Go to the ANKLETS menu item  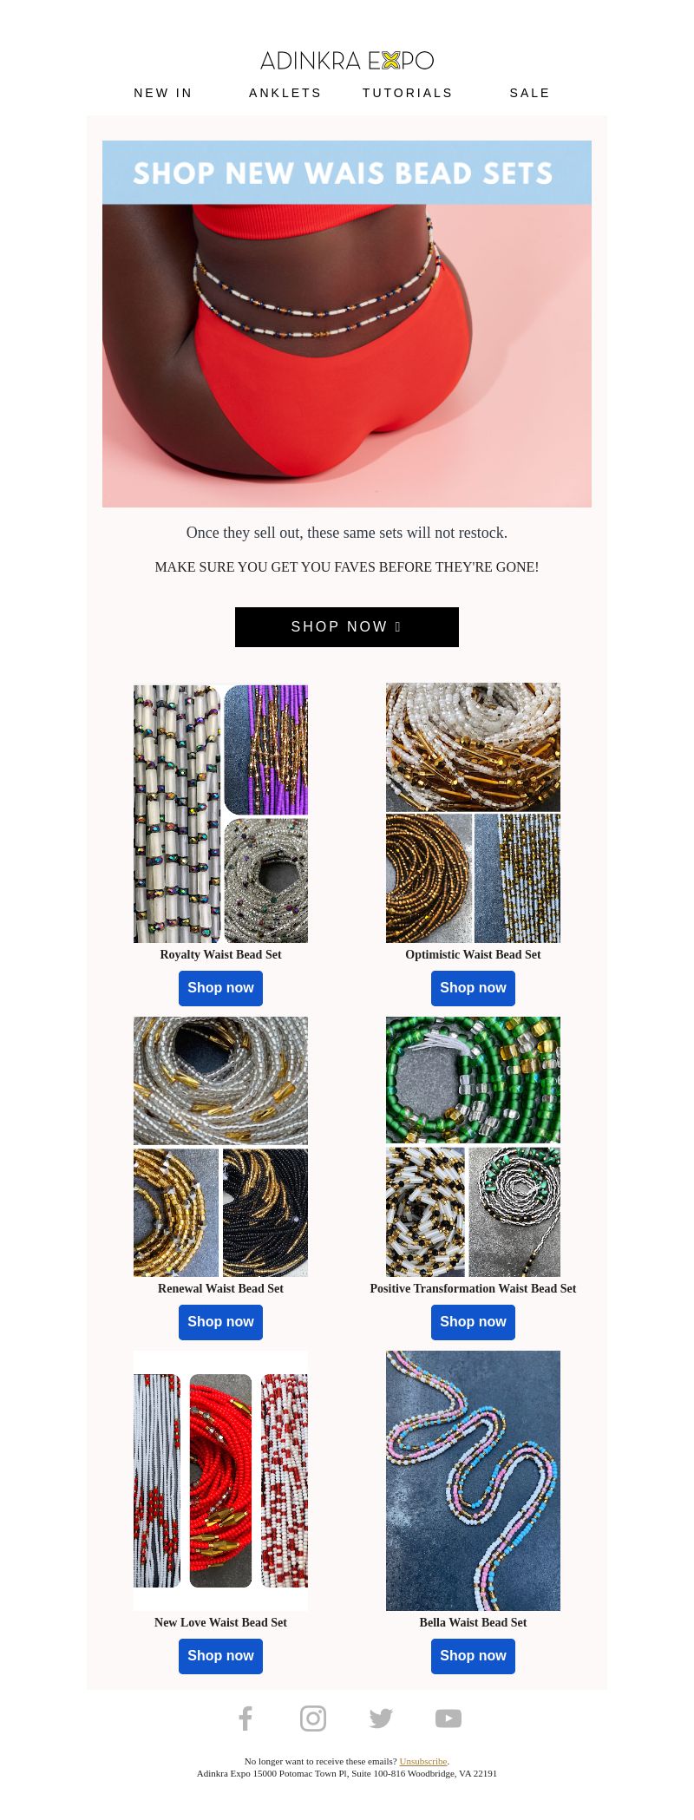tap(285, 93)
